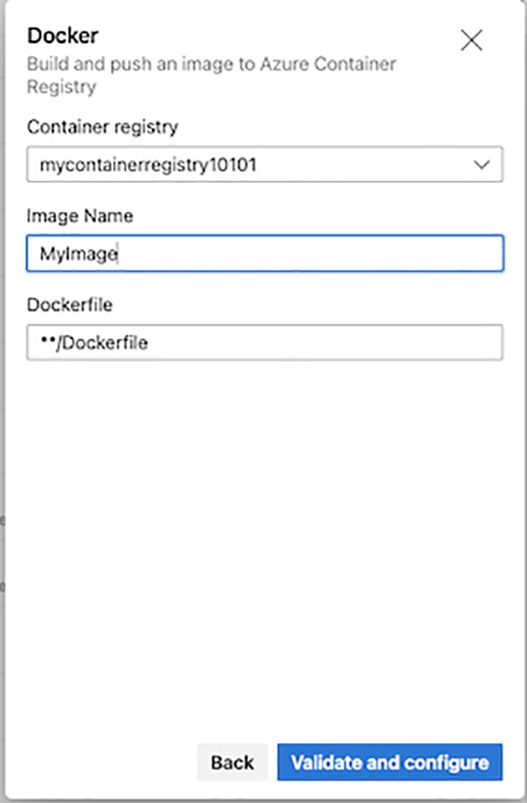527x803 pixels.
Task: Click inside the Image Name field
Action: click(263, 254)
